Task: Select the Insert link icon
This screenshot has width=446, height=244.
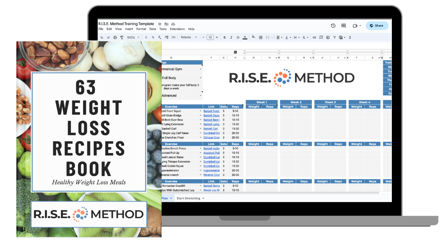Action: tap(315, 37)
